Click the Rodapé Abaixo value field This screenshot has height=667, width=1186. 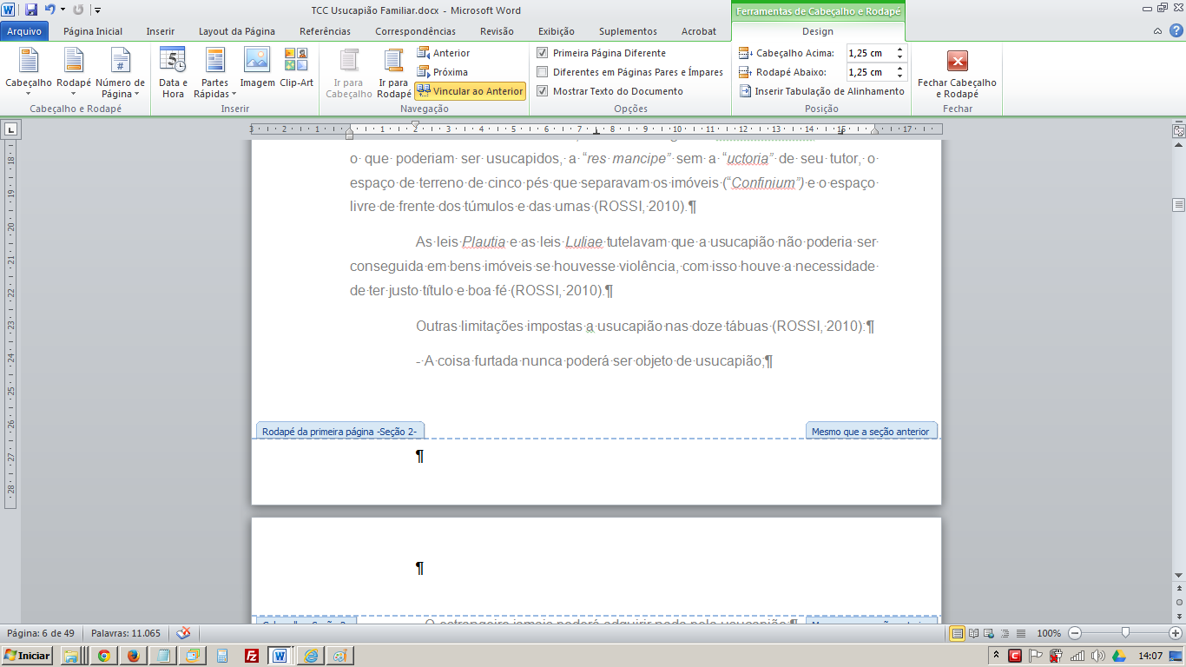[x=870, y=72]
